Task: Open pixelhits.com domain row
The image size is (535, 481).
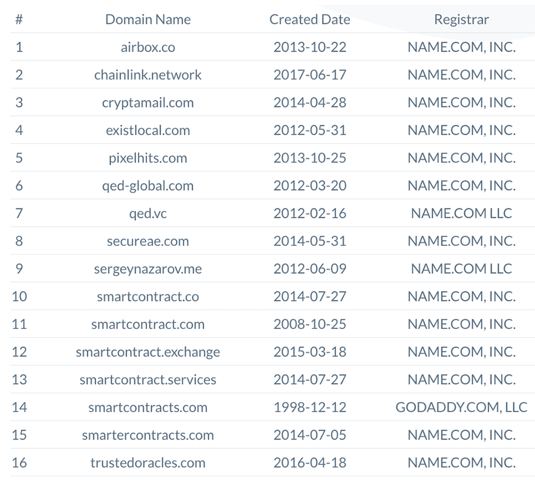Action: click(148, 158)
